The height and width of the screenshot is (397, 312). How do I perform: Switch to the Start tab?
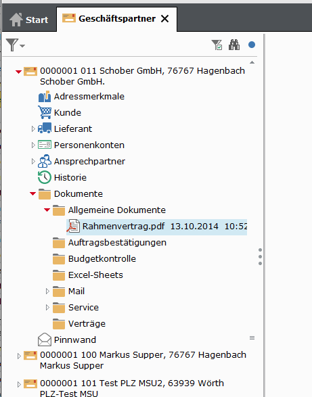[29, 20]
